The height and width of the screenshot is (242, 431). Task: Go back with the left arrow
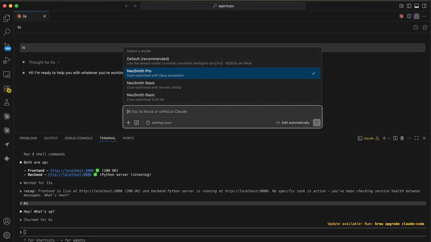127,6
